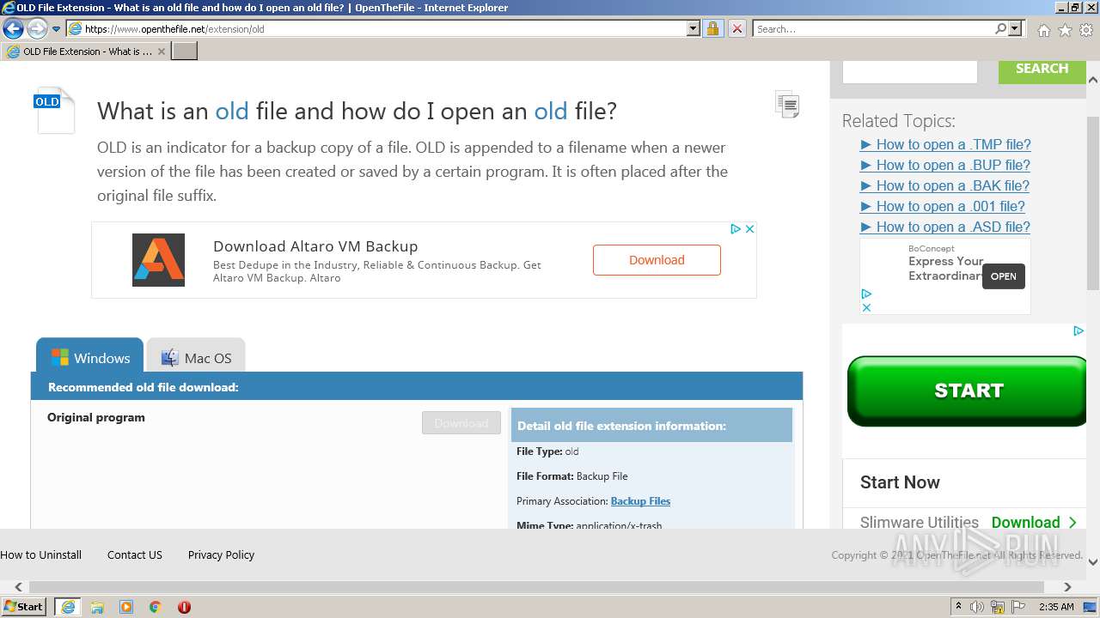
Task: Open the Windows Start menu
Action: tap(24, 607)
